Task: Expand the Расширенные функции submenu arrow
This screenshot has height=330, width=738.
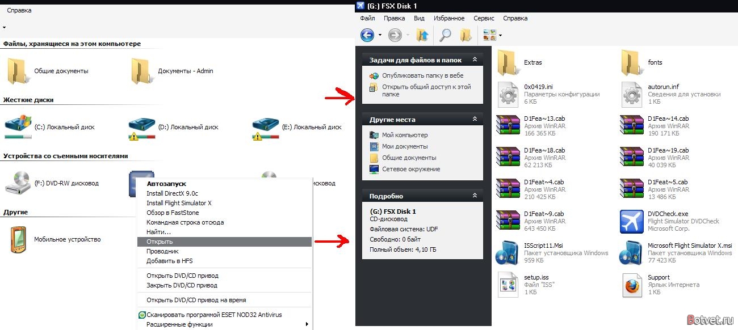Action: pyautogui.click(x=307, y=324)
